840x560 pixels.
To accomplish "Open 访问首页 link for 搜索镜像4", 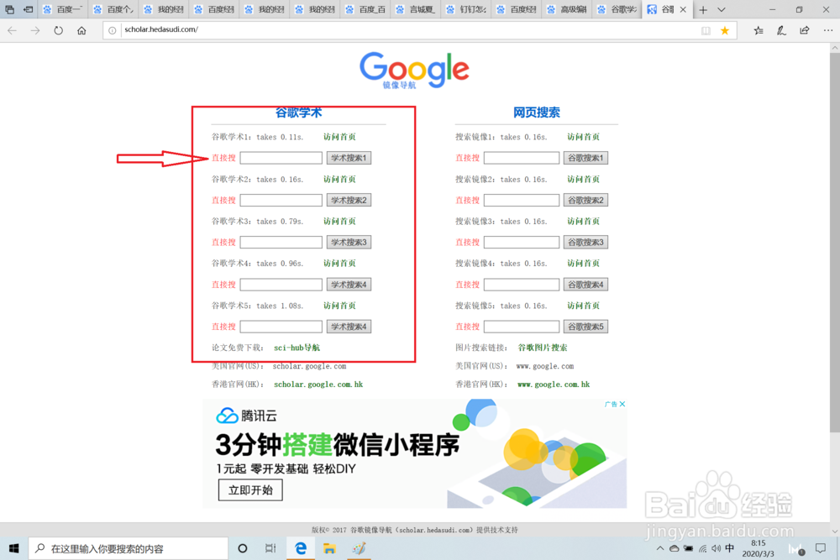I will tap(584, 264).
